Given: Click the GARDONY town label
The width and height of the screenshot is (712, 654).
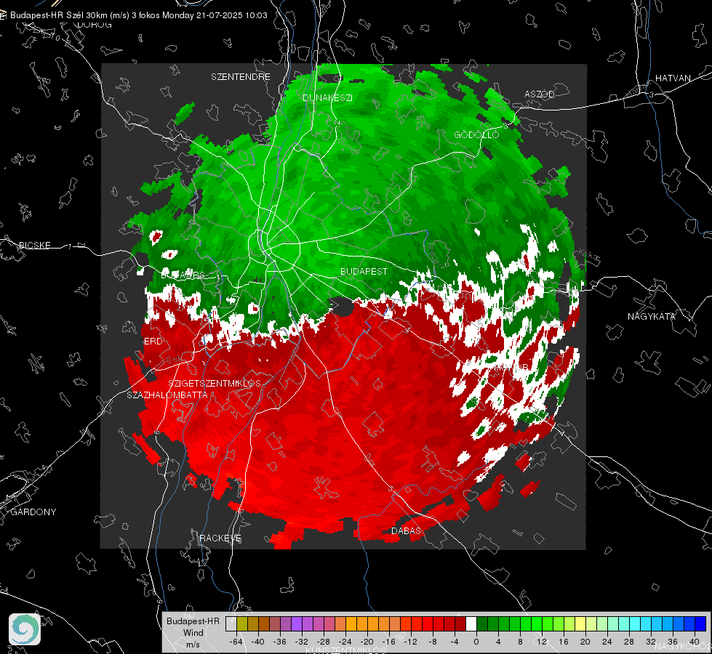Looking at the screenshot, I should pos(33,512).
